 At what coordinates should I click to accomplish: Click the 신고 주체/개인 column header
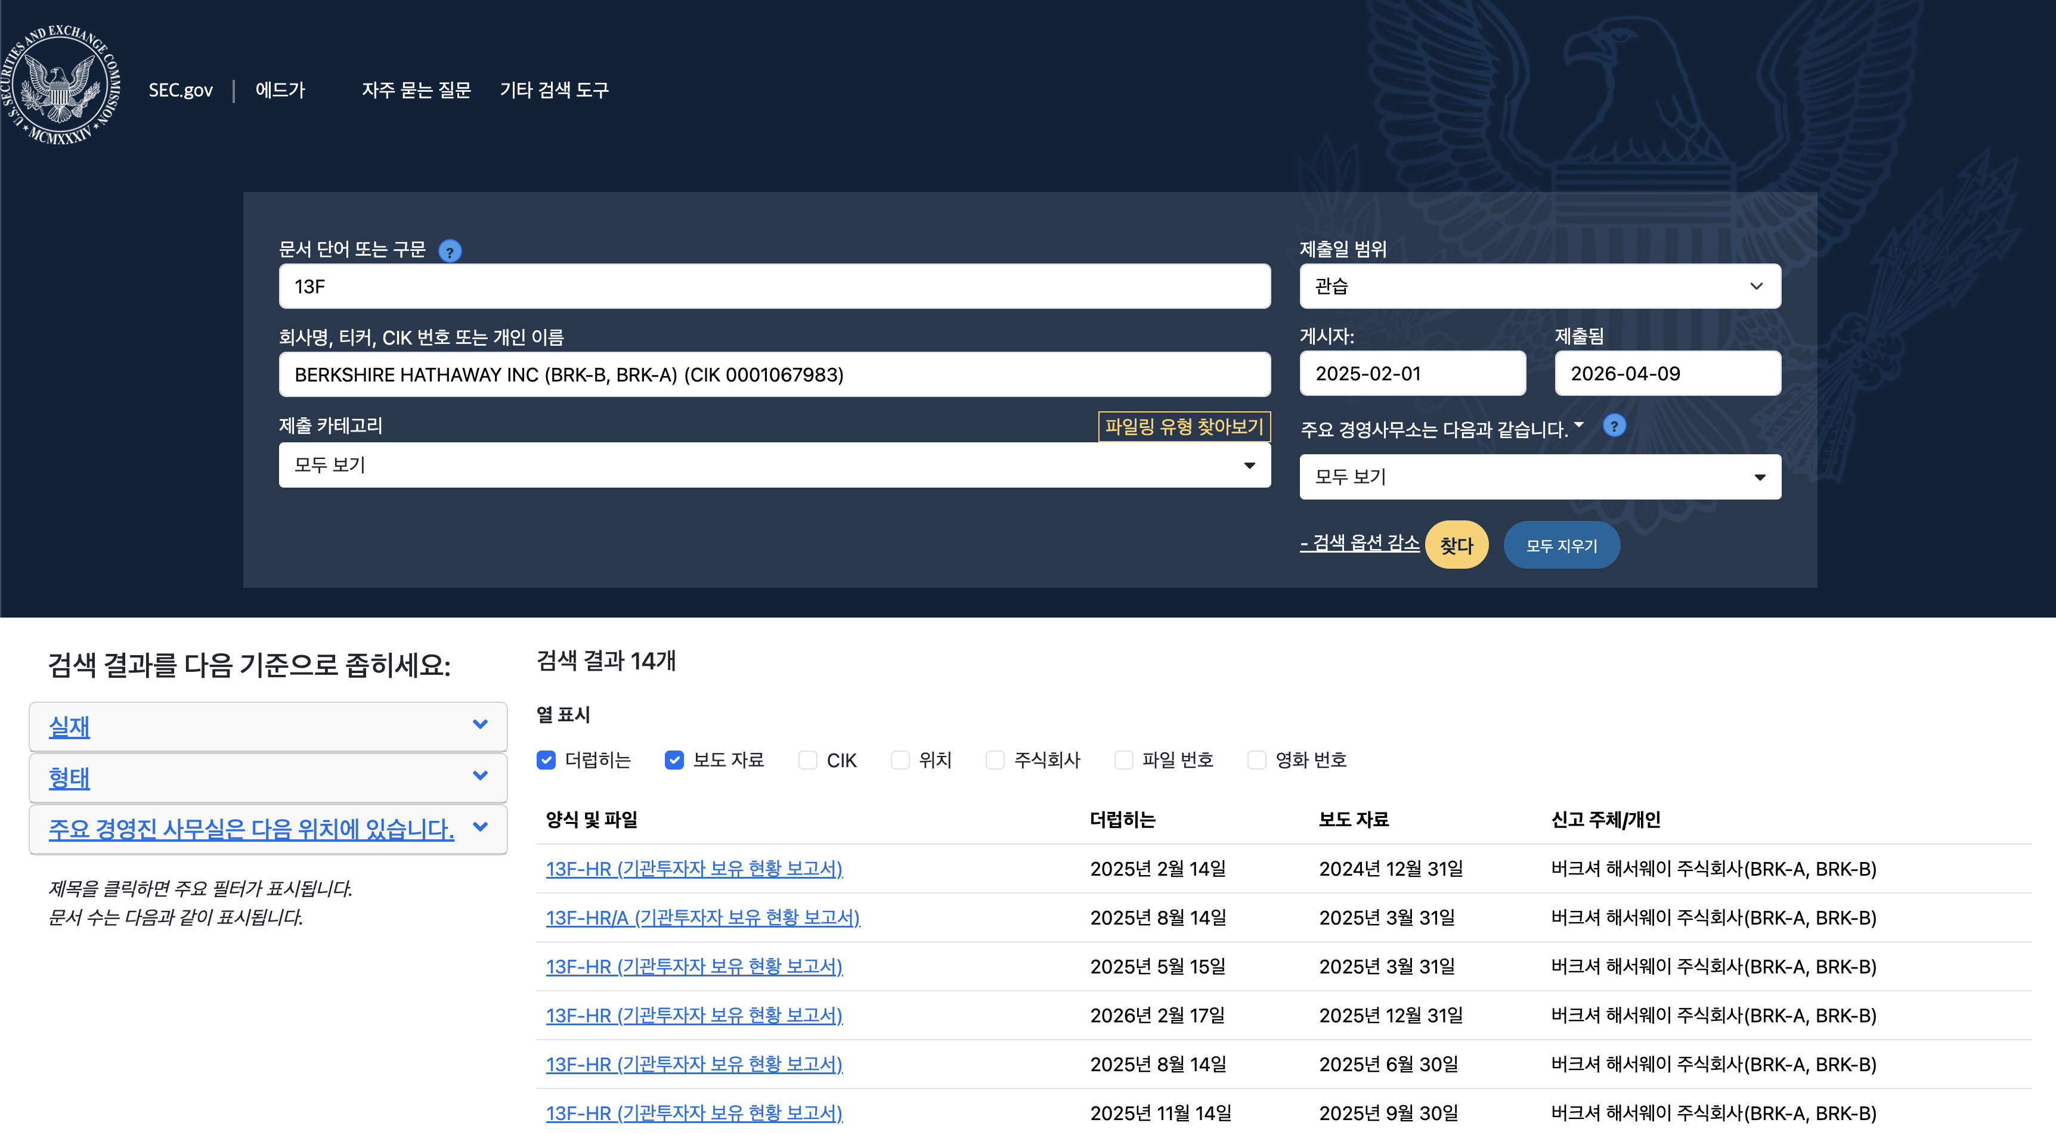click(x=1606, y=820)
